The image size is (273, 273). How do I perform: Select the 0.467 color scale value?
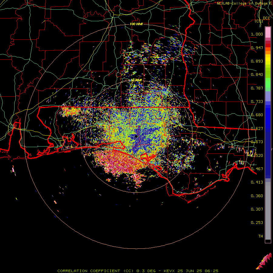pos(257,169)
